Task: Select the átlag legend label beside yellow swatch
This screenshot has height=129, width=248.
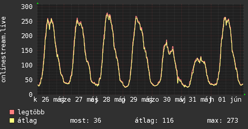Action: click(27, 121)
